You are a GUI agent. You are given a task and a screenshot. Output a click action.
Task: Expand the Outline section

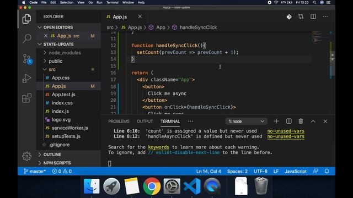[x=52, y=155]
